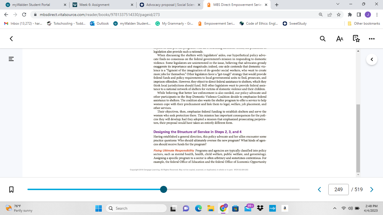Open the Teams Chat taskbar icon
Image resolution: width=383 pixels, height=215 pixels.
pos(186,208)
